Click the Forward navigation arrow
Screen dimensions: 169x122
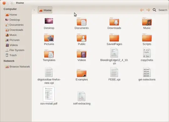pos(148,10)
